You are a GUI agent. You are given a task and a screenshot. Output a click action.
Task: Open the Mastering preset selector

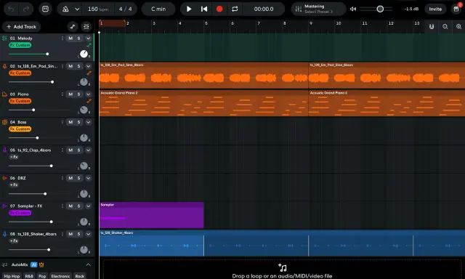coord(318,9)
